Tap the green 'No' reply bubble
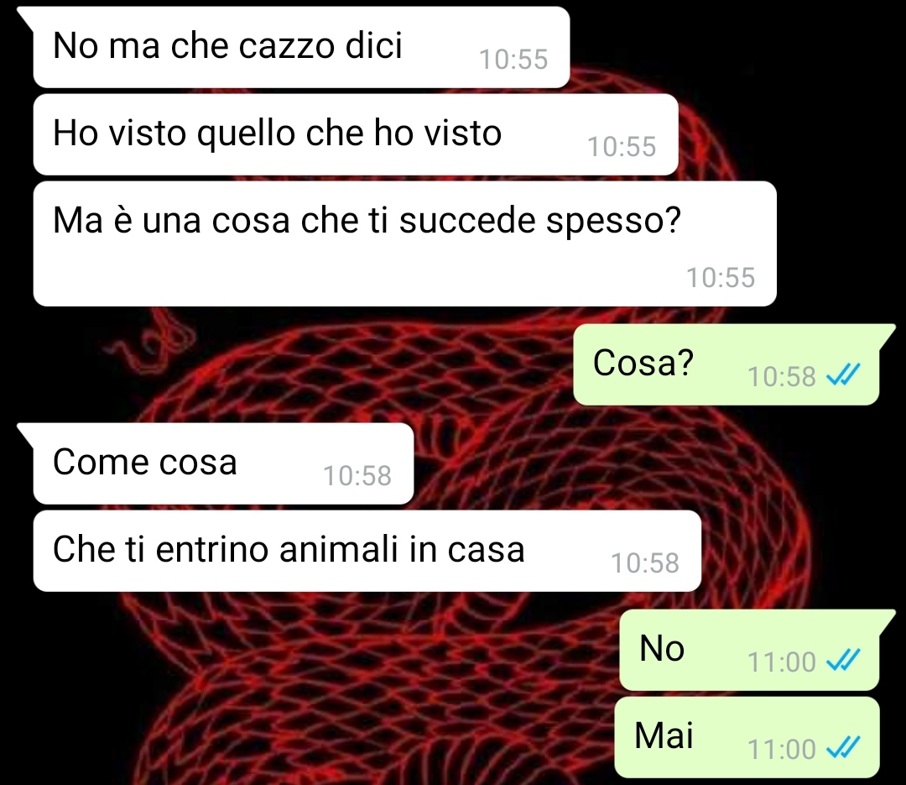906x785 pixels. 749,650
